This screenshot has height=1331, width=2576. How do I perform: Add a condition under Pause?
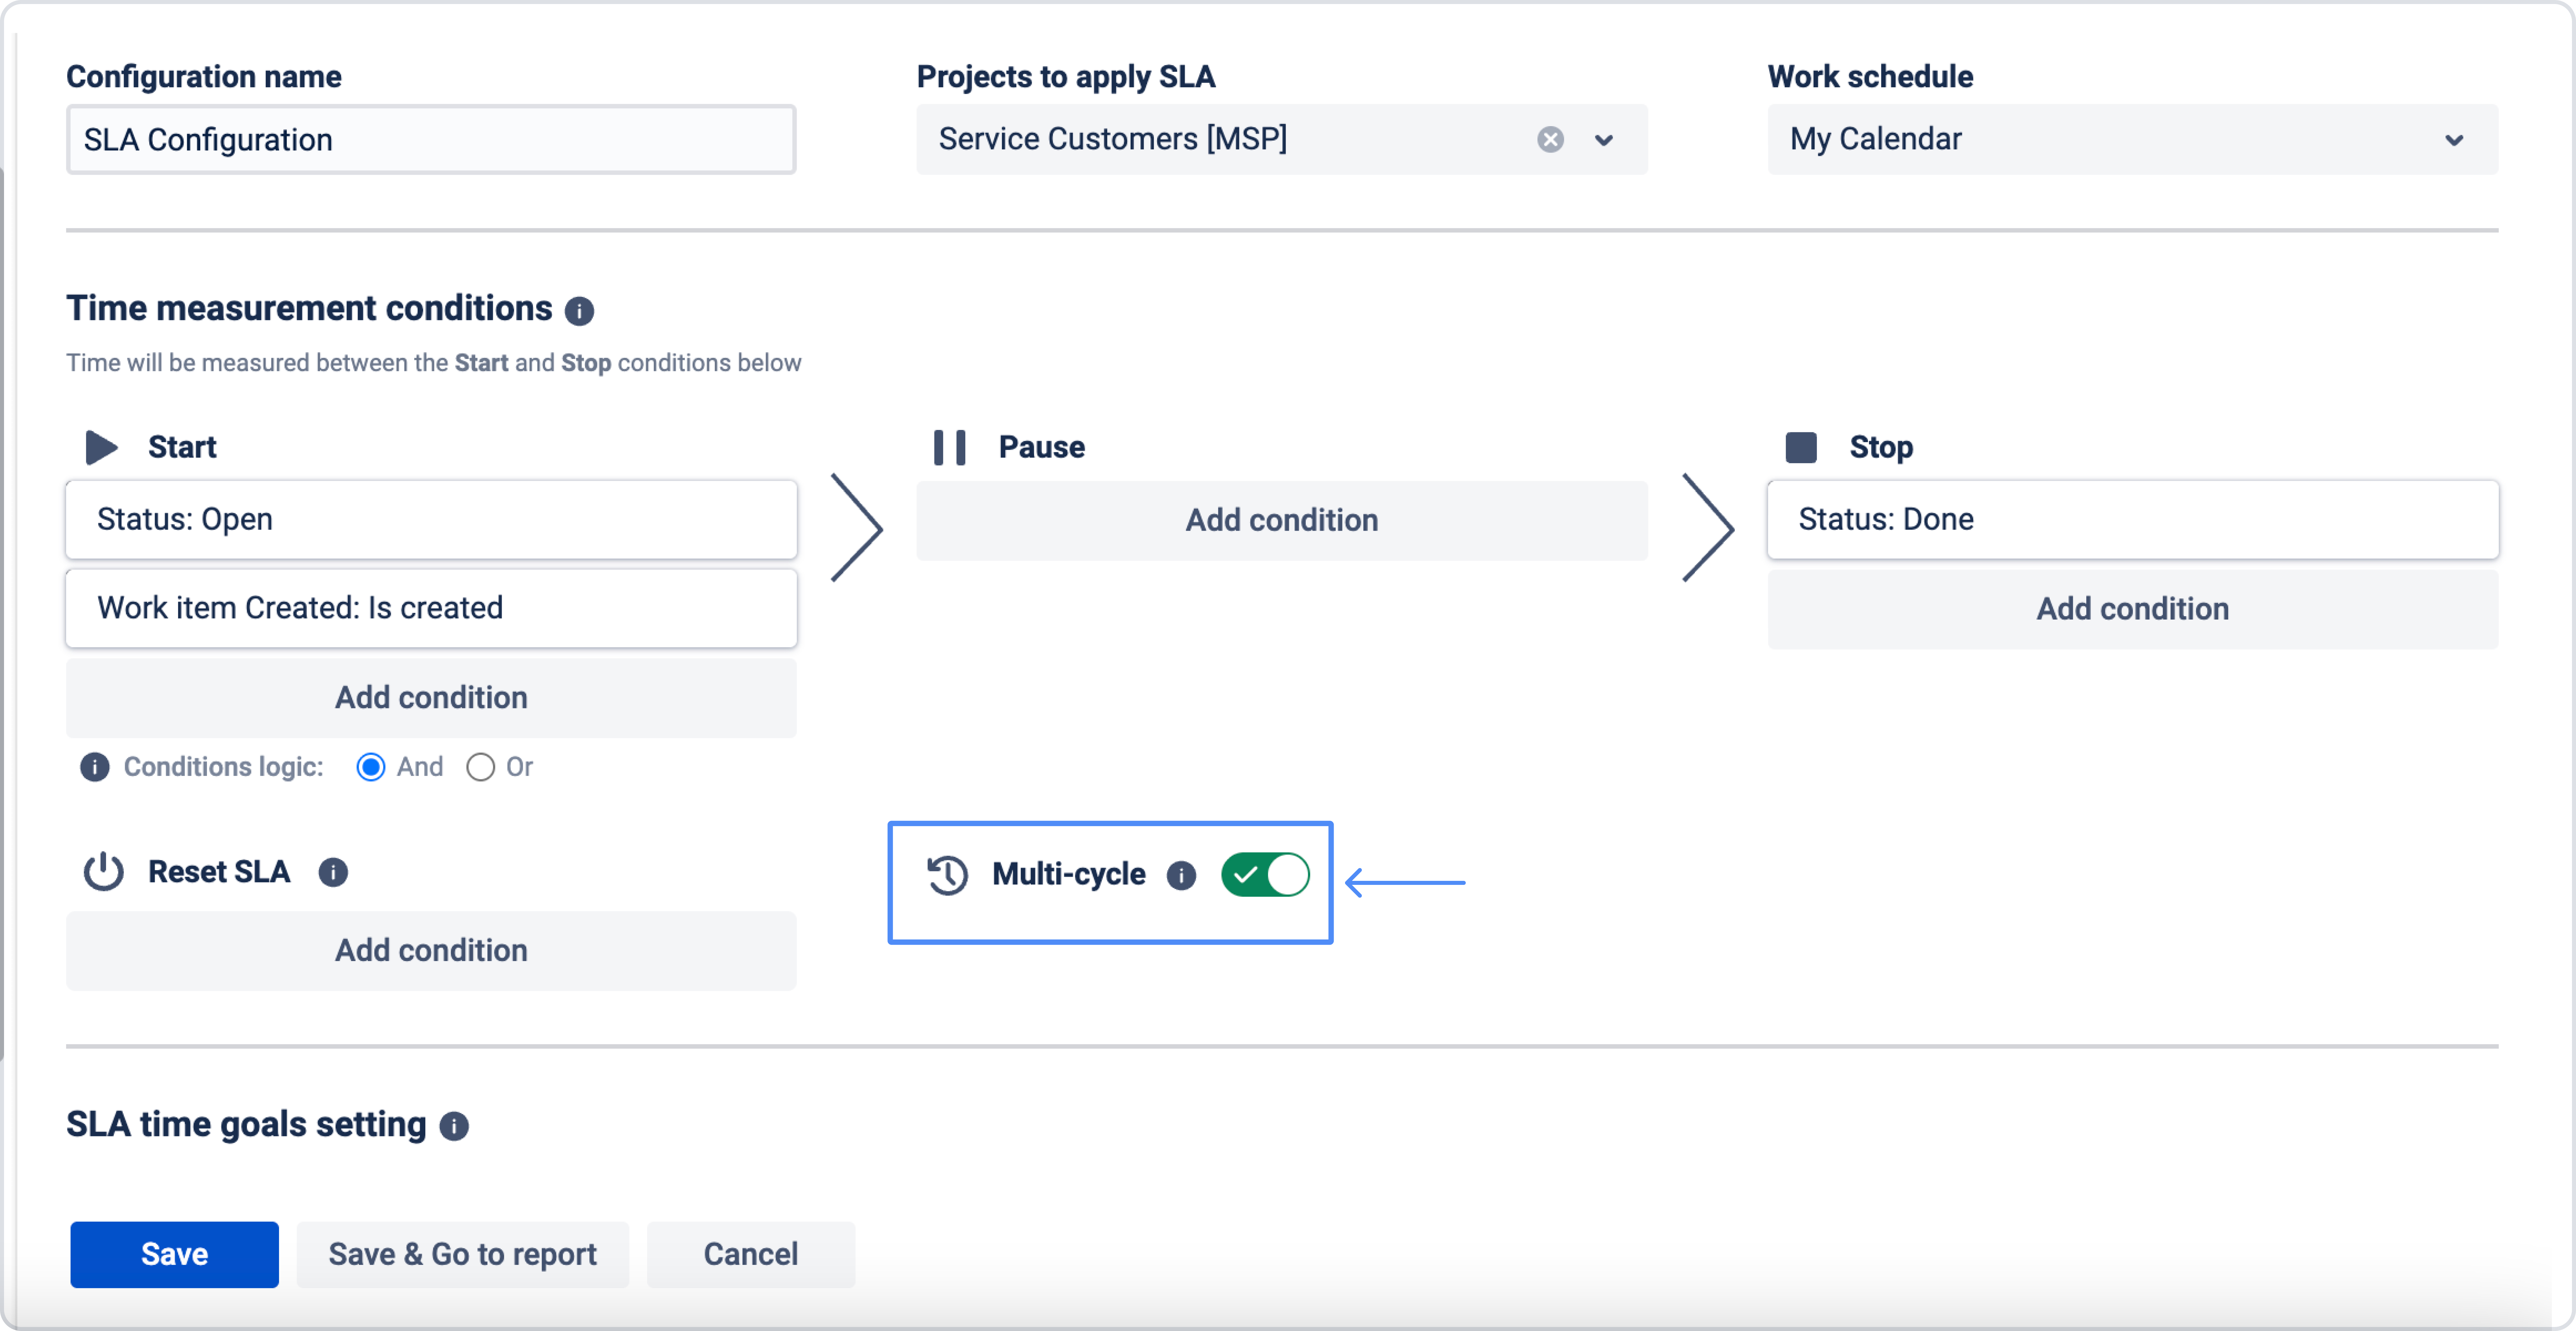click(1281, 520)
